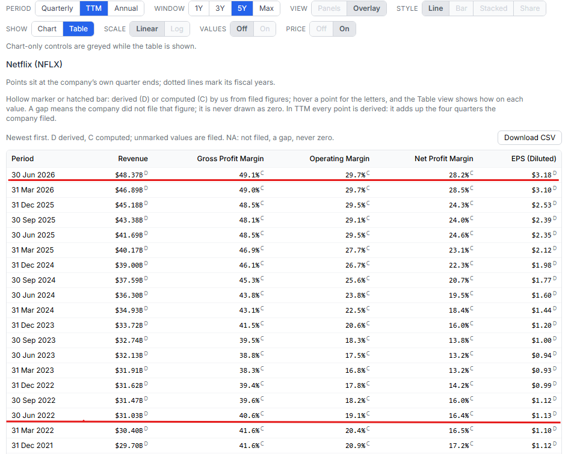Set the window to 5Y
Screen dimensions: 571x454
click(242, 8)
